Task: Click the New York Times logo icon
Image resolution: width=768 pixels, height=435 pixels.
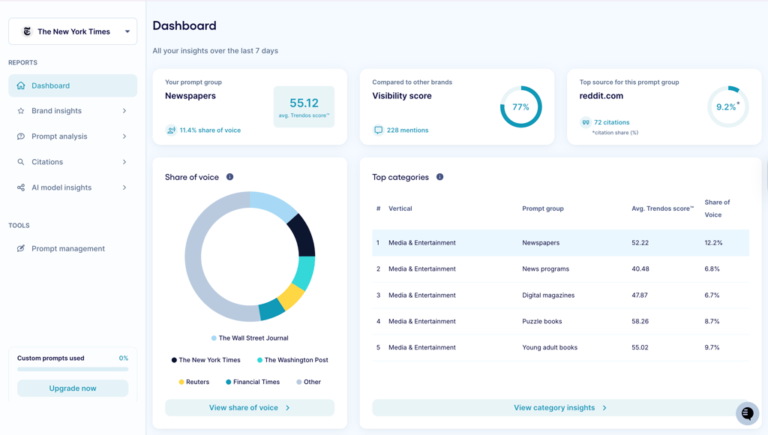Action: pyautogui.click(x=28, y=31)
